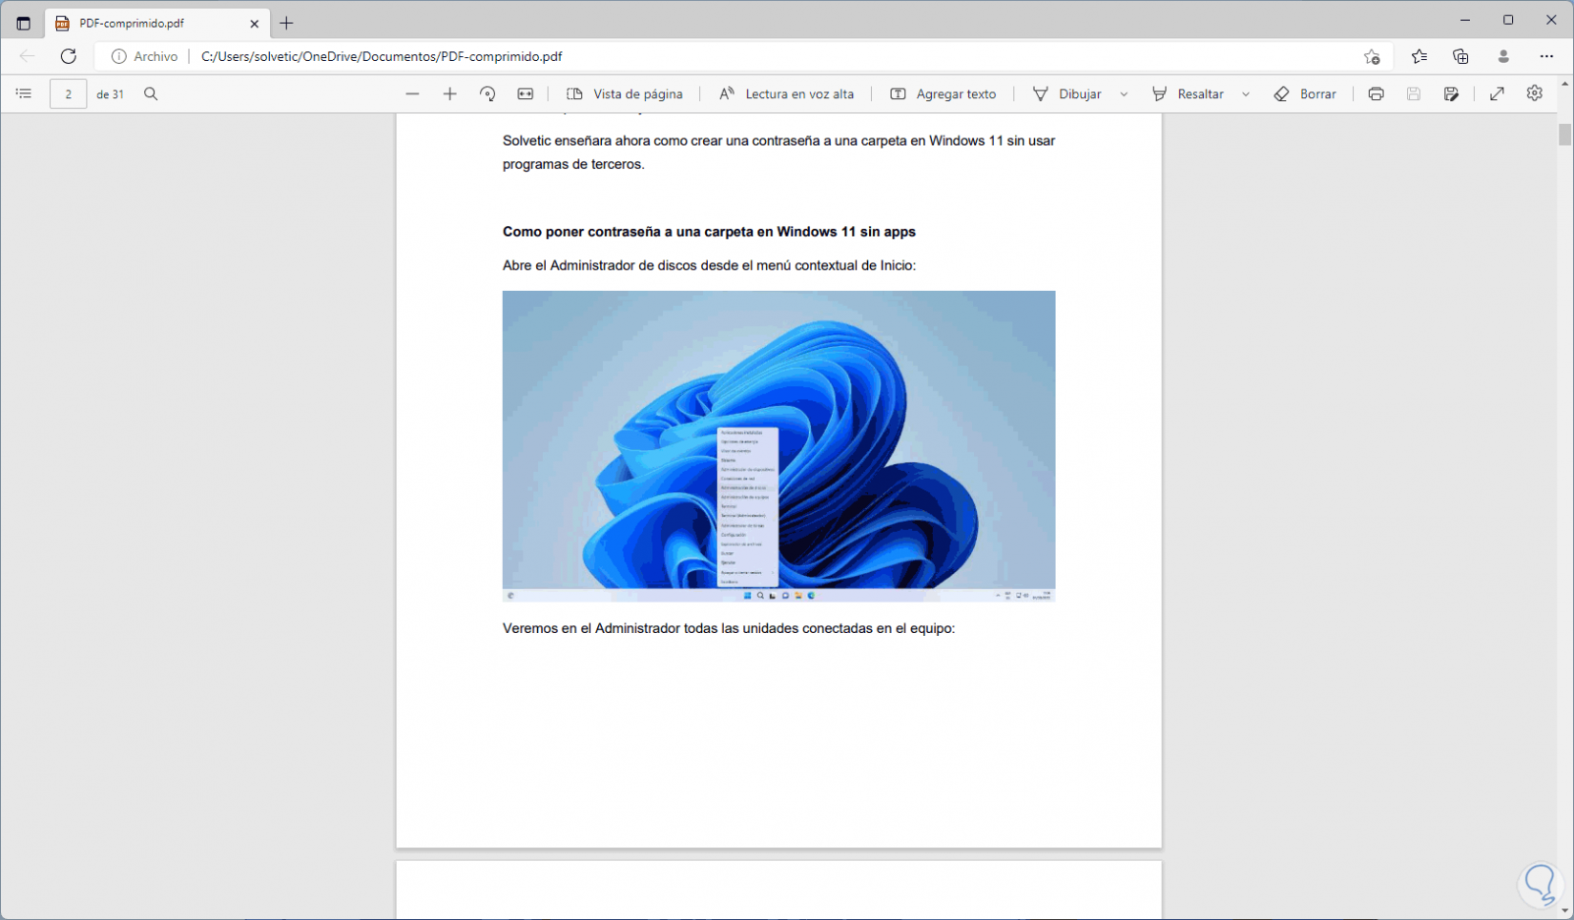The width and height of the screenshot is (1574, 920).
Task: Select the Borrar eraser tool
Action: [1305, 93]
